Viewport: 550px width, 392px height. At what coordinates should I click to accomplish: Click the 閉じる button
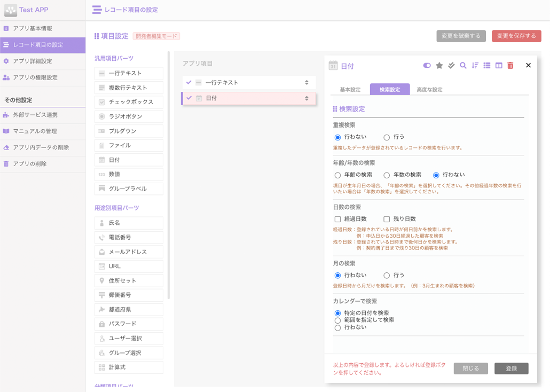[471, 369]
